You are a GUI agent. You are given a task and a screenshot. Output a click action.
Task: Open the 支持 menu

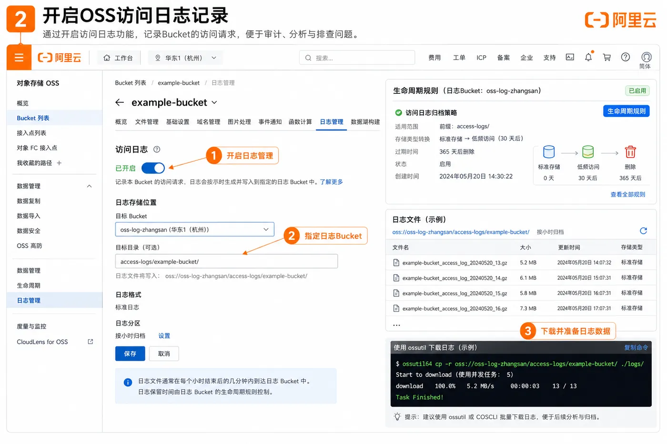(x=550, y=58)
